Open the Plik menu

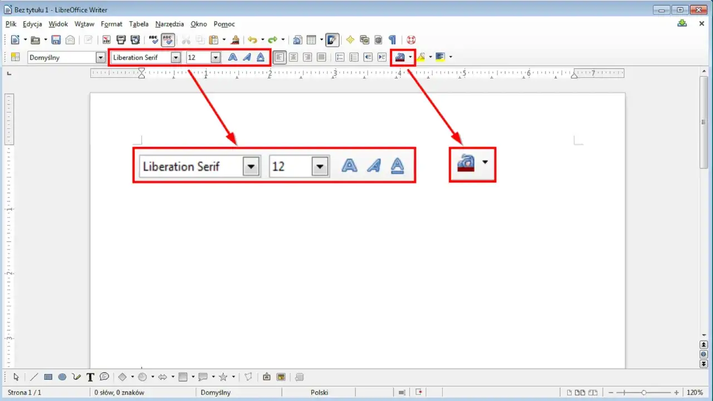[11, 24]
